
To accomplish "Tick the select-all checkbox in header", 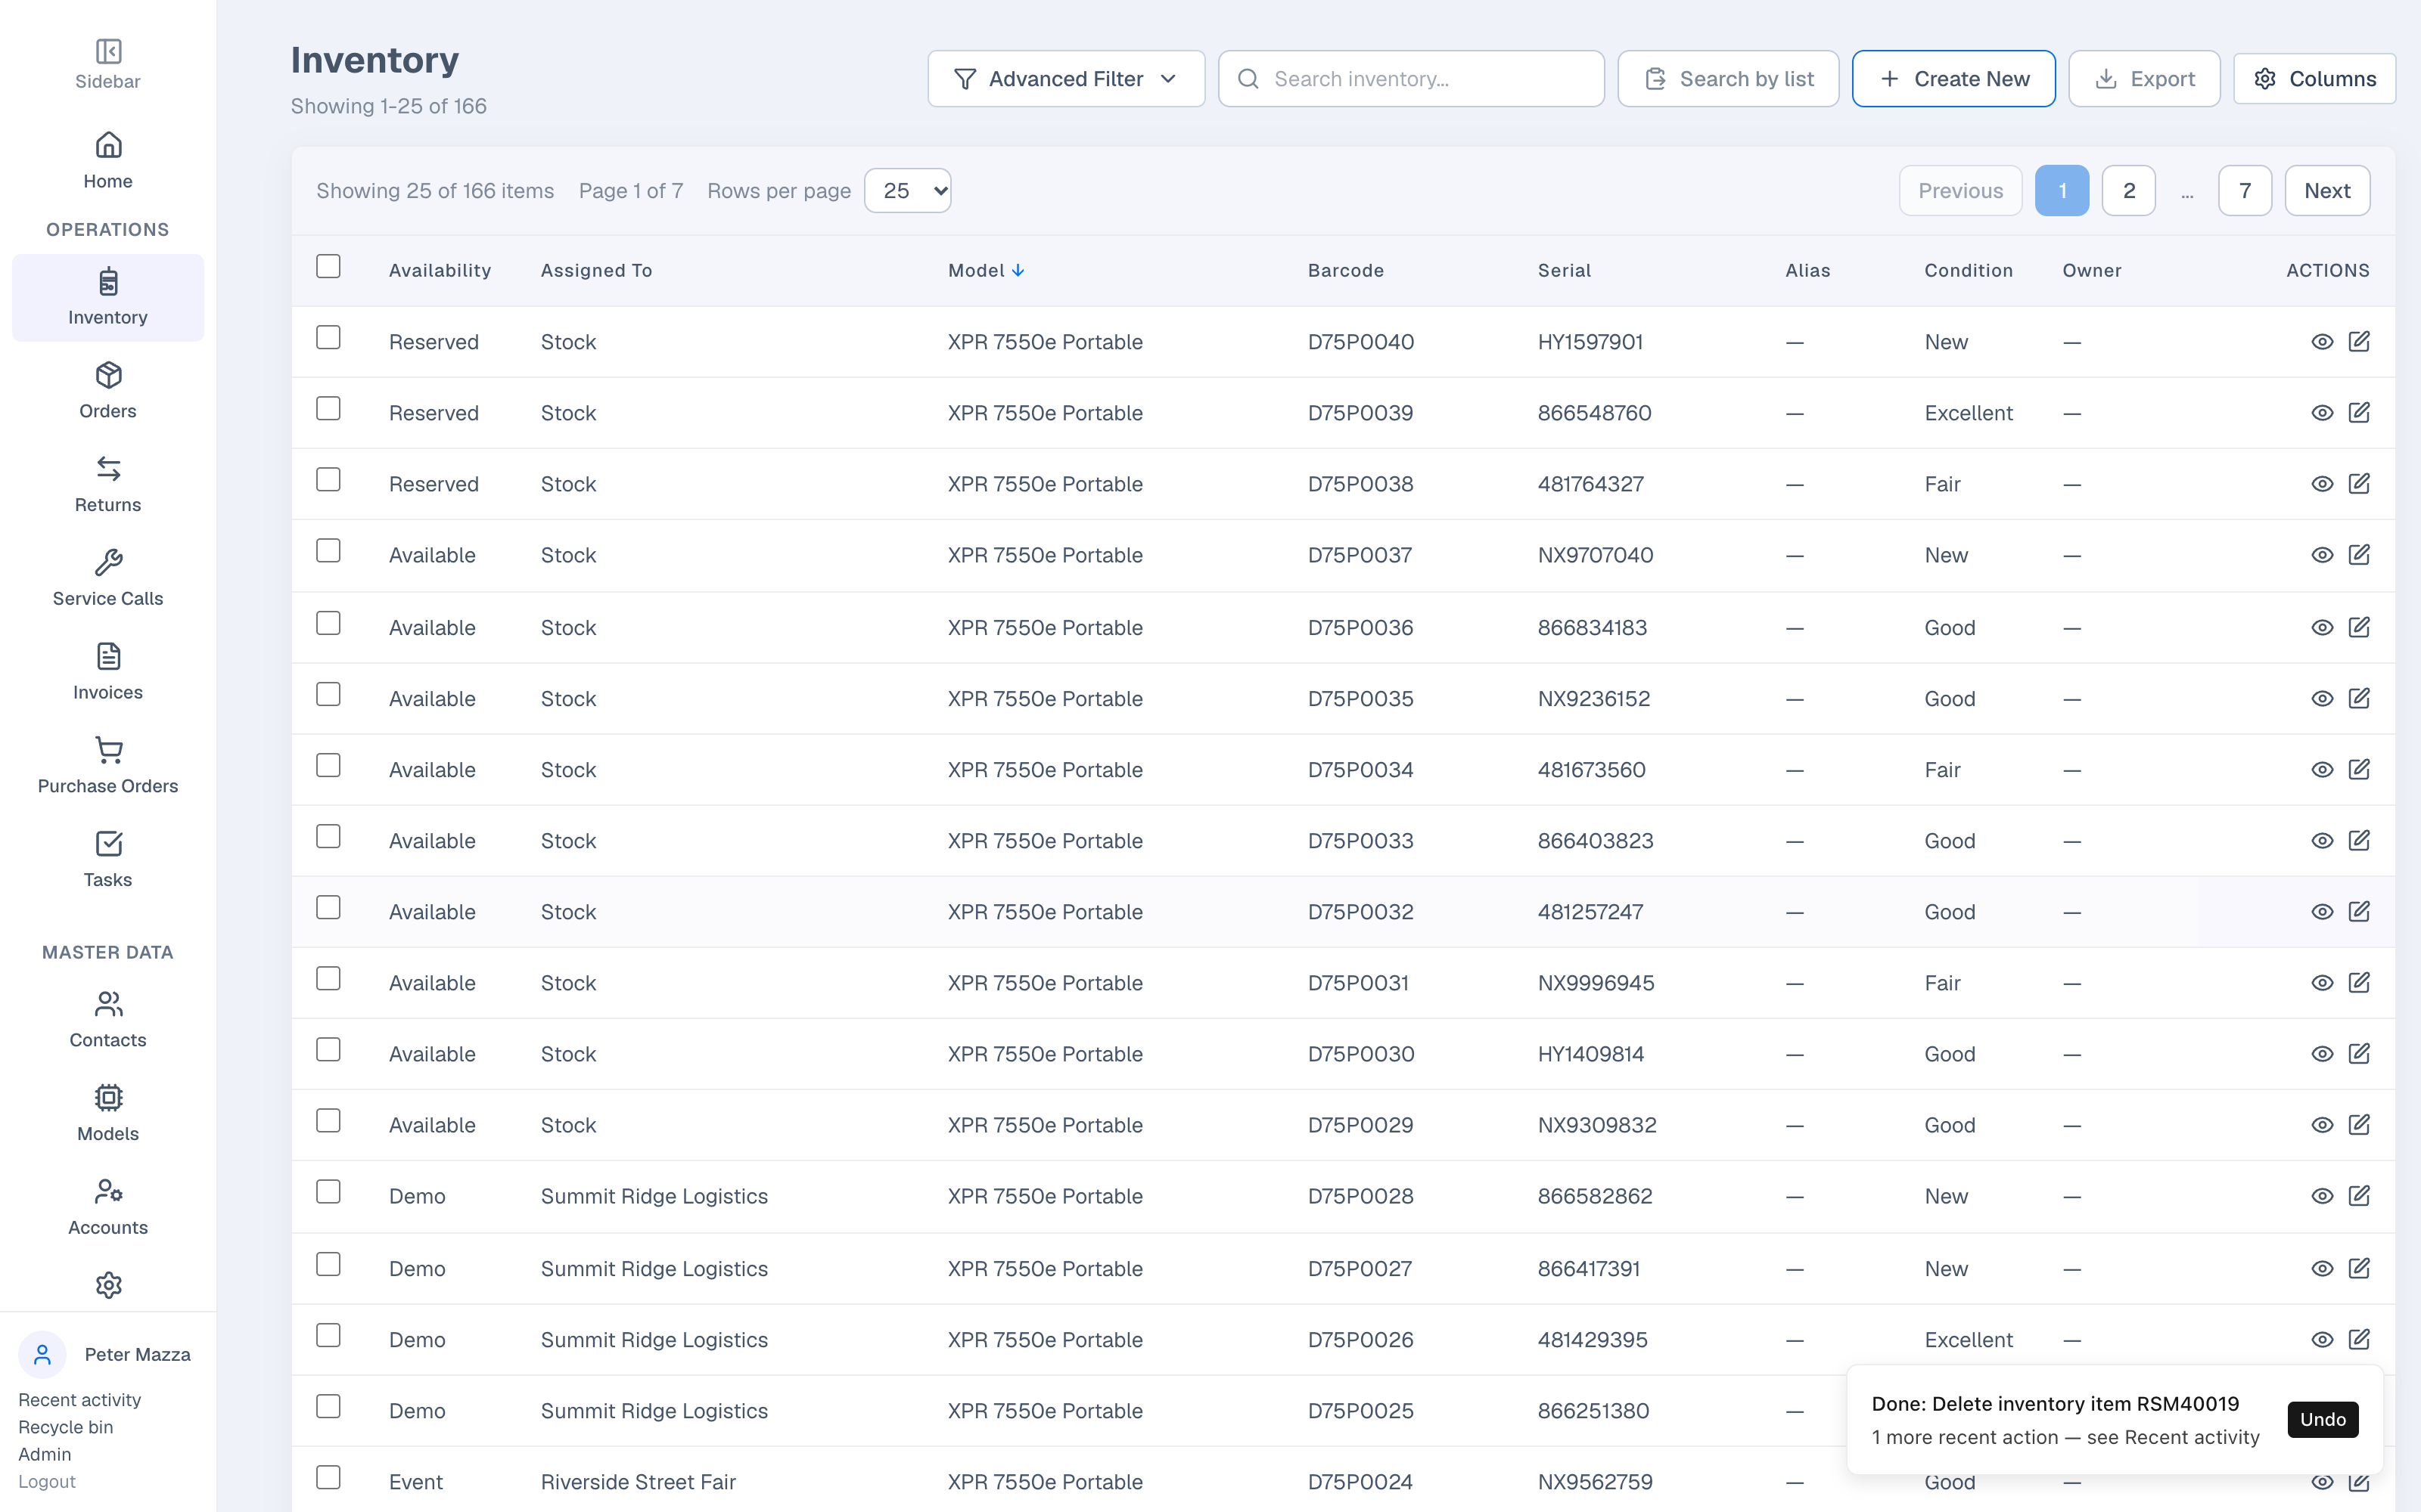I will point(328,266).
